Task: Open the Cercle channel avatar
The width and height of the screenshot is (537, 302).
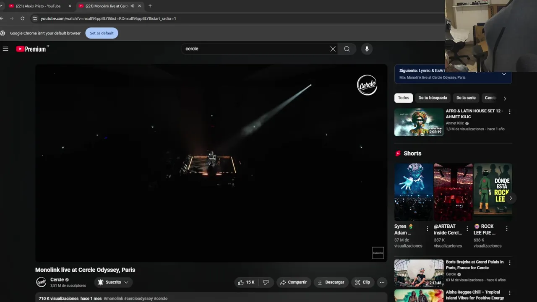Action: coord(41,282)
